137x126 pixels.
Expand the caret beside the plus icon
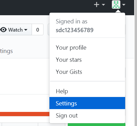tap(103, 5)
